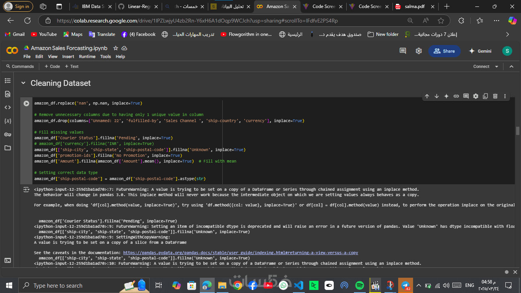
Task: Switch to the Linear-Regr browser tab
Action: [x=138, y=6]
